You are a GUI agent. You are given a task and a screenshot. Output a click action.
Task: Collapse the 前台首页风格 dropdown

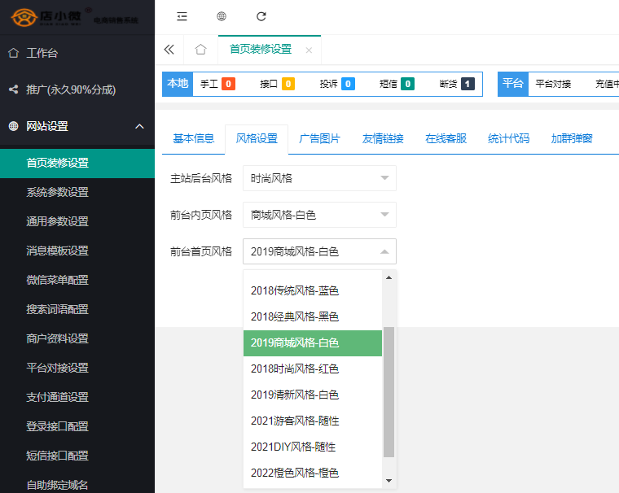tap(319, 251)
